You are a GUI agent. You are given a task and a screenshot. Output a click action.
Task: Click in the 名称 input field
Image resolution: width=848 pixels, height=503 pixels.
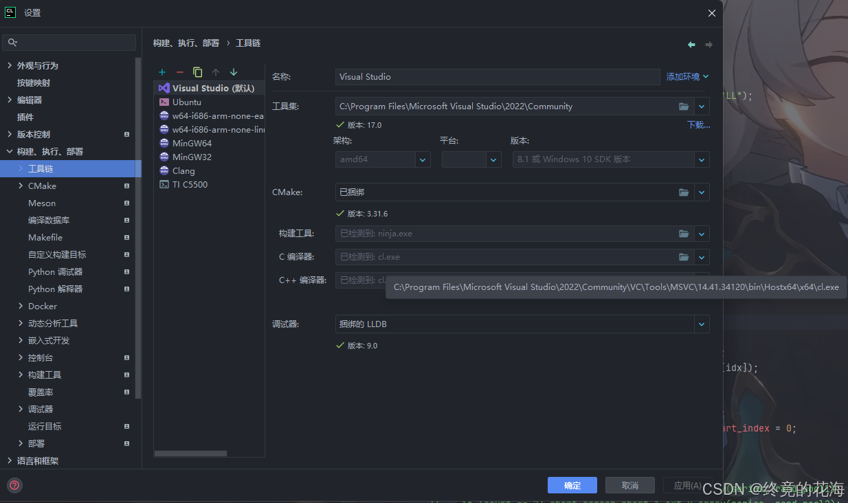click(x=498, y=77)
